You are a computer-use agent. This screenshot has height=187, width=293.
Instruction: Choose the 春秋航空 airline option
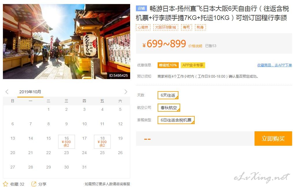(x=169, y=108)
